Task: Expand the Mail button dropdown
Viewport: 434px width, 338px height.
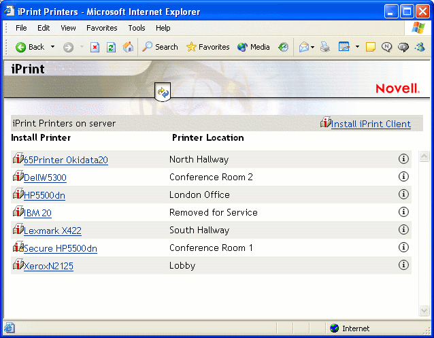Action: [x=312, y=47]
